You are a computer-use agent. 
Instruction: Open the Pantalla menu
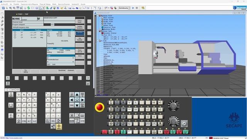[16, 4]
